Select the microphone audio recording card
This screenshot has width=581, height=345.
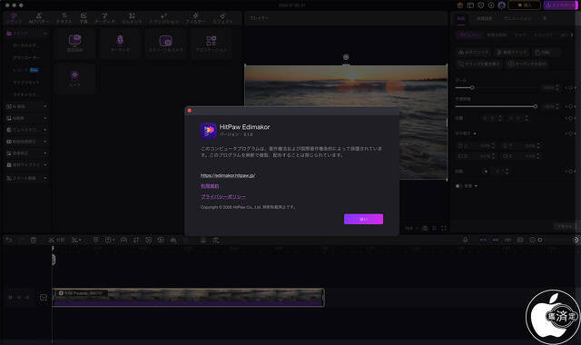120,43
